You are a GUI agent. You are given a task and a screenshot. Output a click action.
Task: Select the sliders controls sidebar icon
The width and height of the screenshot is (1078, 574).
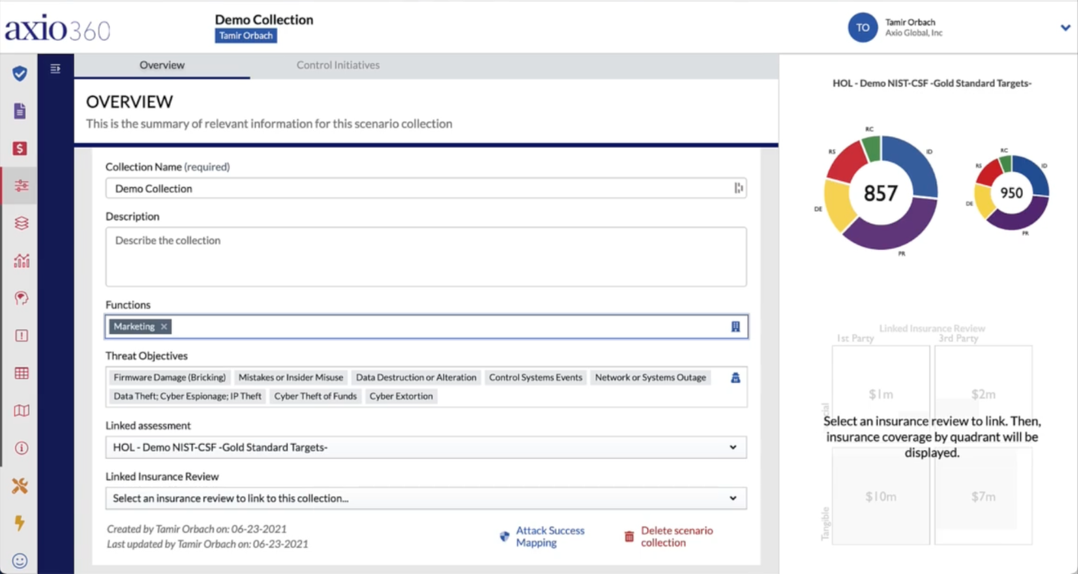[x=21, y=186]
